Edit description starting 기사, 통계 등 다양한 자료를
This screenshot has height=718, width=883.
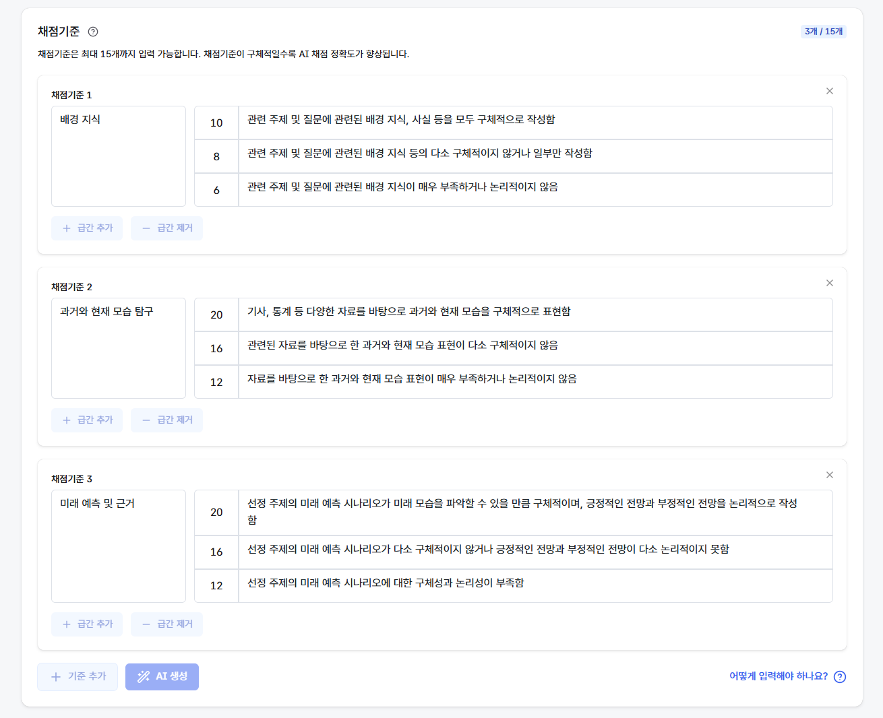tap(536, 315)
